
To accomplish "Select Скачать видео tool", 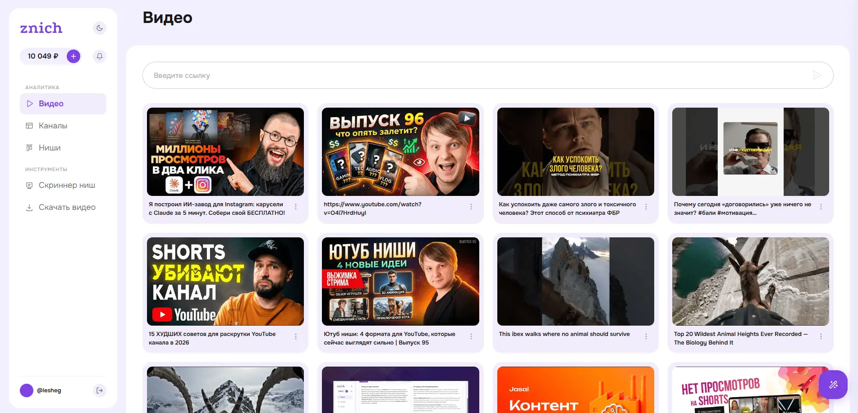I will [67, 207].
